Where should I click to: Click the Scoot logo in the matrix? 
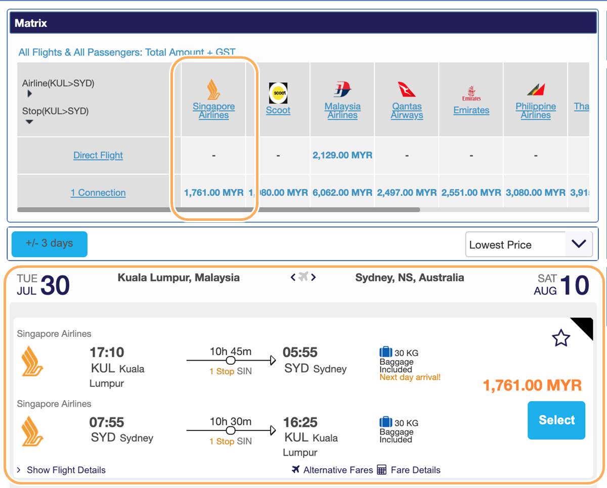(278, 93)
